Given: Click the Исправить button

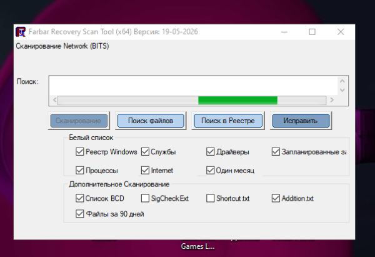Looking at the screenshot, I should 301,121.
